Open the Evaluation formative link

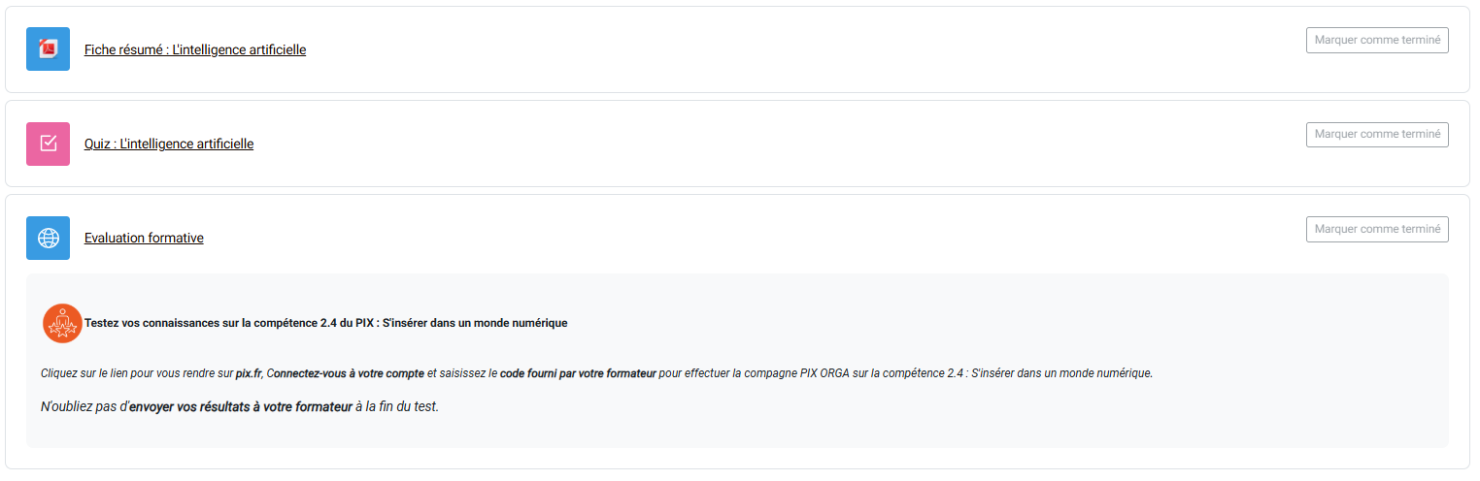(144, 238)
